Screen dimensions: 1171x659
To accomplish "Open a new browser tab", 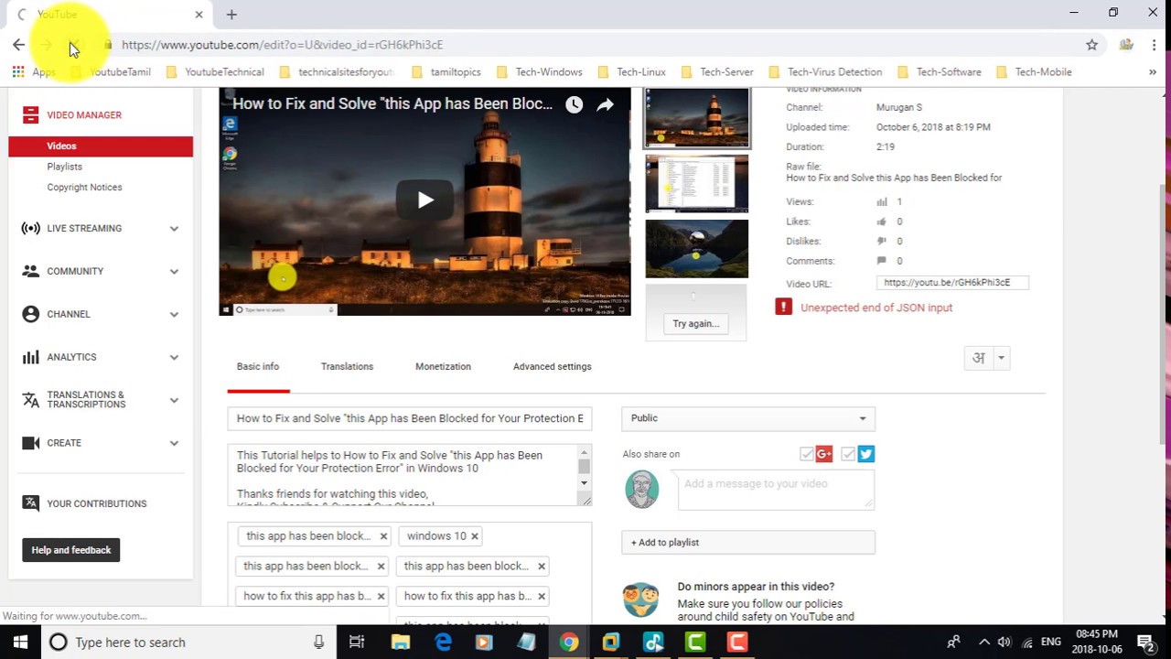I will coord(231,15).
